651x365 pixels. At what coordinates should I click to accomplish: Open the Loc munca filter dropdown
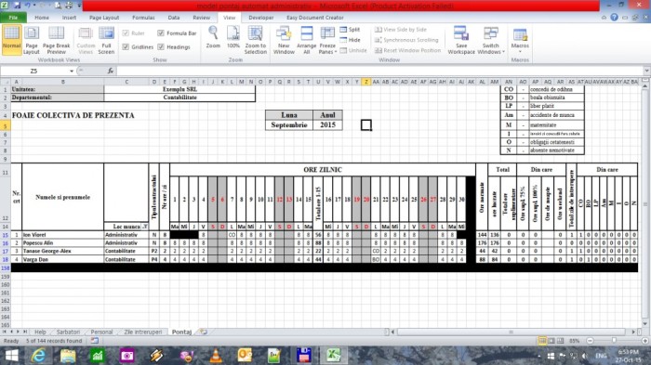(145, 227)
